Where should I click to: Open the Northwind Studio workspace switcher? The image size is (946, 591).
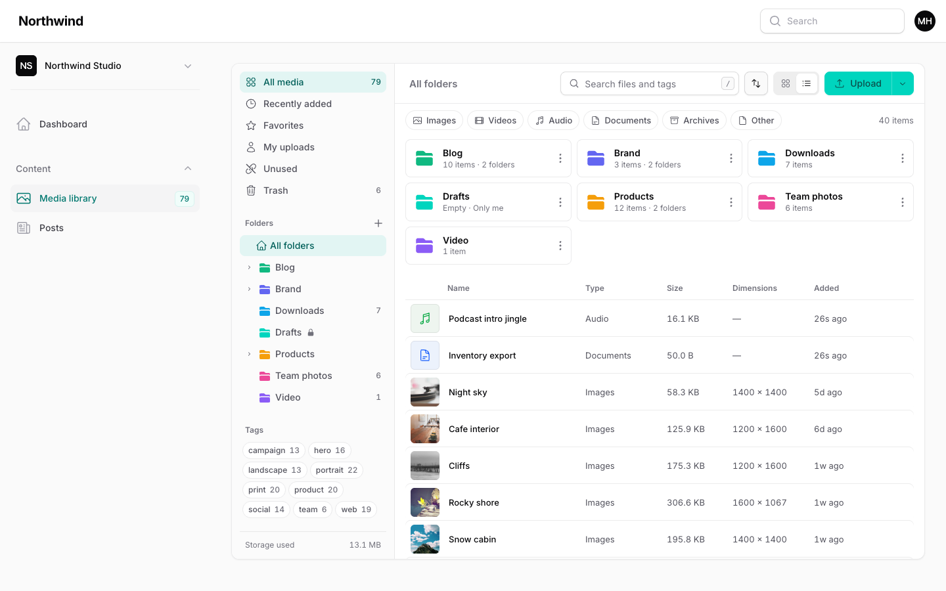click(x=105, y=66)
